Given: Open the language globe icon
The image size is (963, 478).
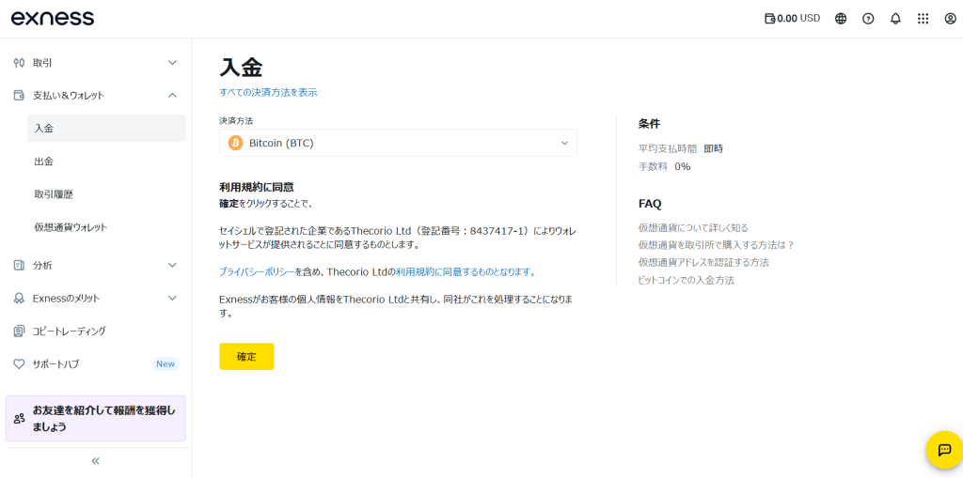Looking at the screenshot, I should 841,19.
